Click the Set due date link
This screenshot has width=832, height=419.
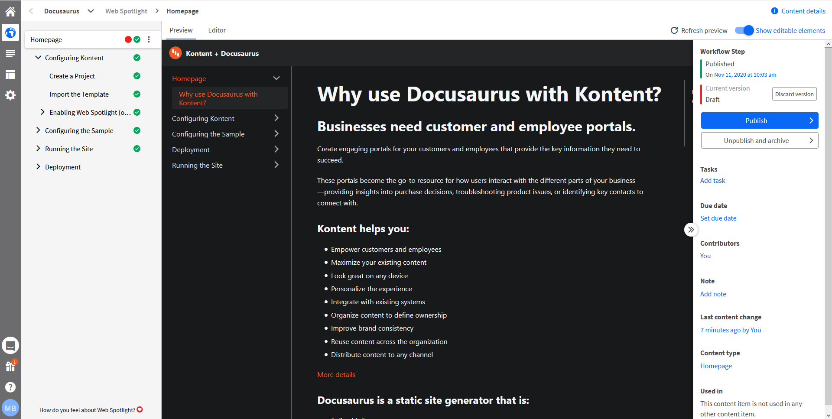[718, 218]
